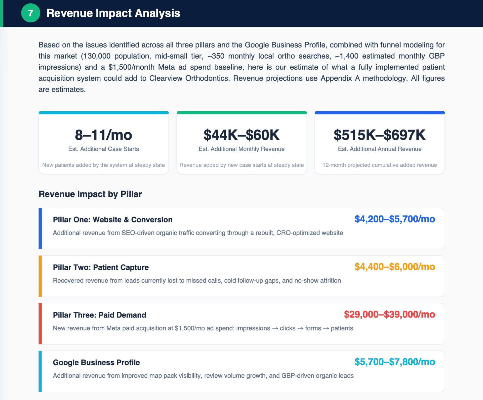Image resolution: width=483 pixels, height=400 pixels.
Task: Select 'Pillar One: Website & Conversion' title
Action: (113, 220)
